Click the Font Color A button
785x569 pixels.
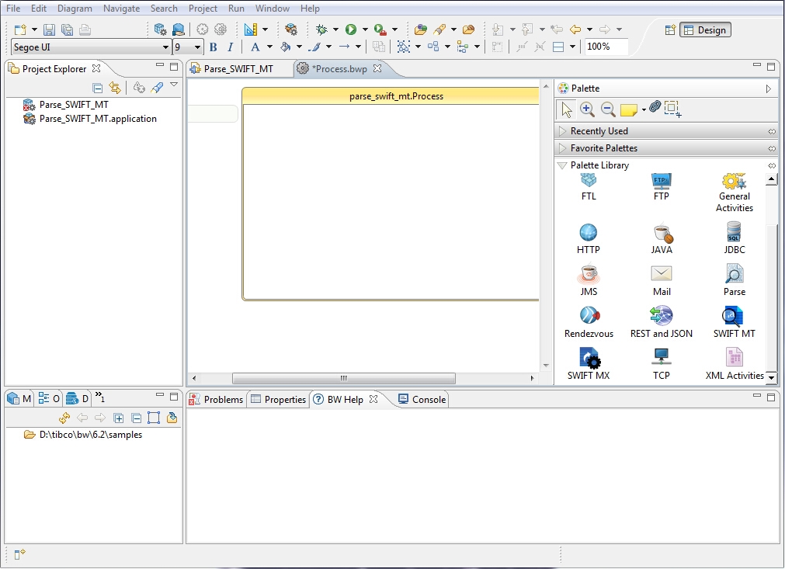(x=255, y=47)
